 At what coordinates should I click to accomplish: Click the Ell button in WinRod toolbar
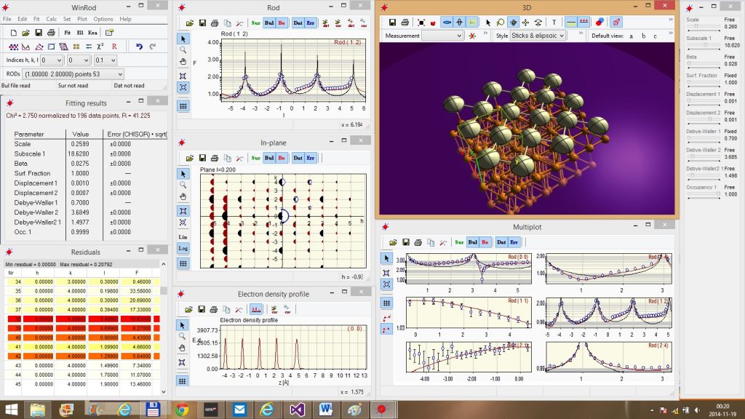coord(80,33)
